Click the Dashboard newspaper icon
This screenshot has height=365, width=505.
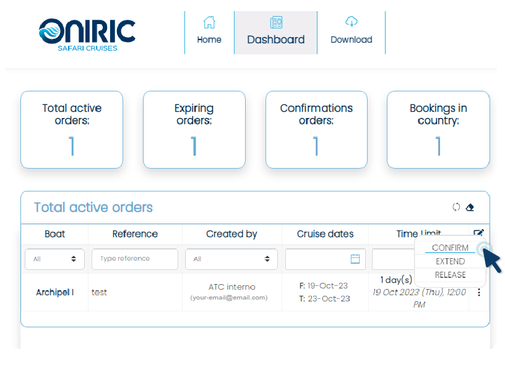(276, 23)
